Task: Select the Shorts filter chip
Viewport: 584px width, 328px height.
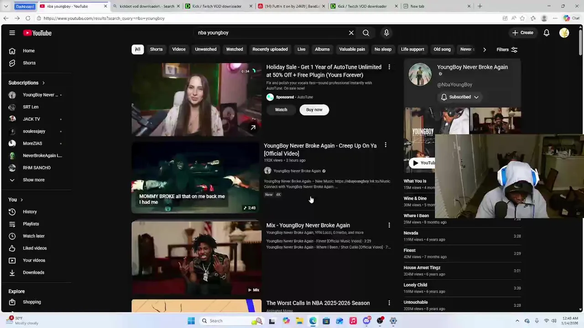Action: [156, 49]
